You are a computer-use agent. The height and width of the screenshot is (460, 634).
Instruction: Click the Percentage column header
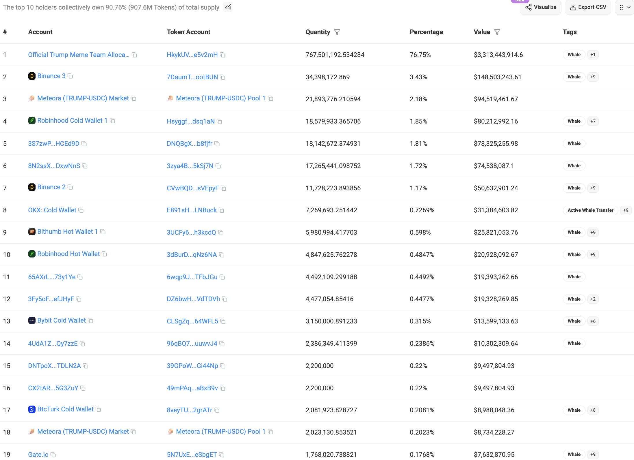tap(426, 32)
